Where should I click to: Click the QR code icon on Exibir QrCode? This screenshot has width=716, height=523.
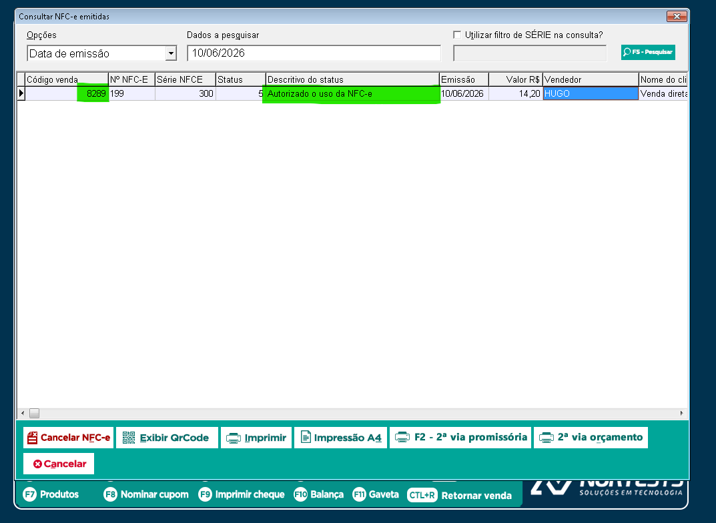point(129,438)
